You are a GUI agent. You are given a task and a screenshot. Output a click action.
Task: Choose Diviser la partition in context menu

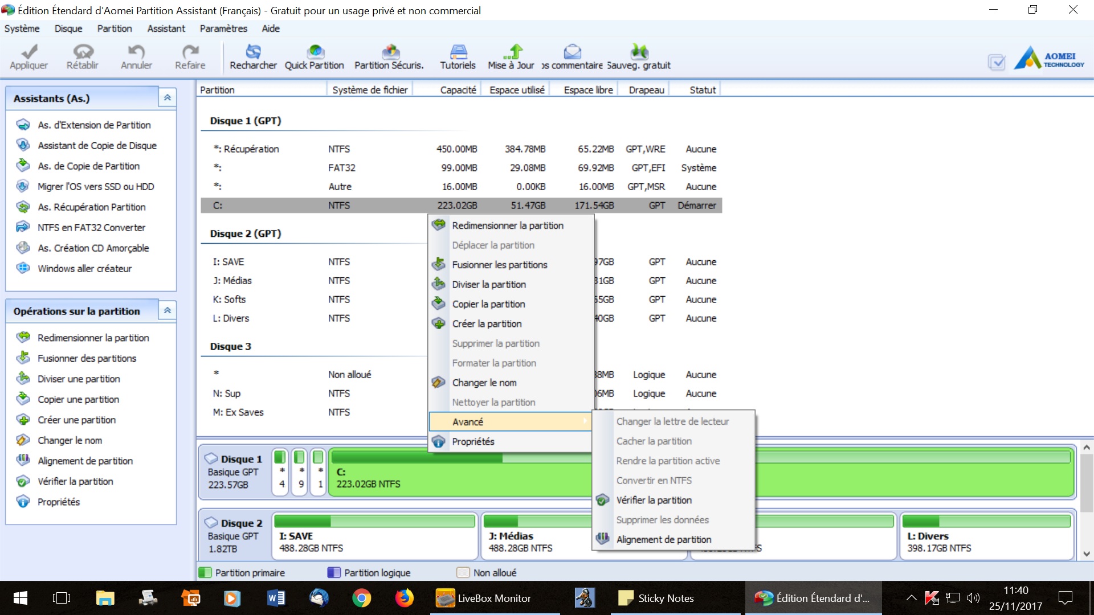coord(511,284)
